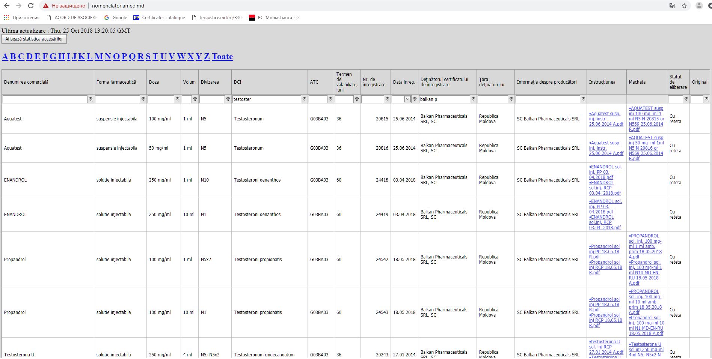This screenshot has width=712, height=359.
Task: Select letter T in the alphabet index
Action: tap(155, 57)
